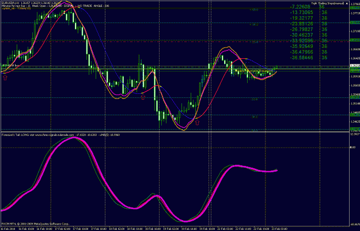Click the current price label on right axis
Viewport: 360px width, 231px height.
355,66
